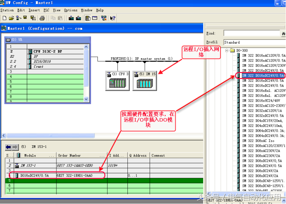Click the Download to Module toolbar icon

click(71, 18)
